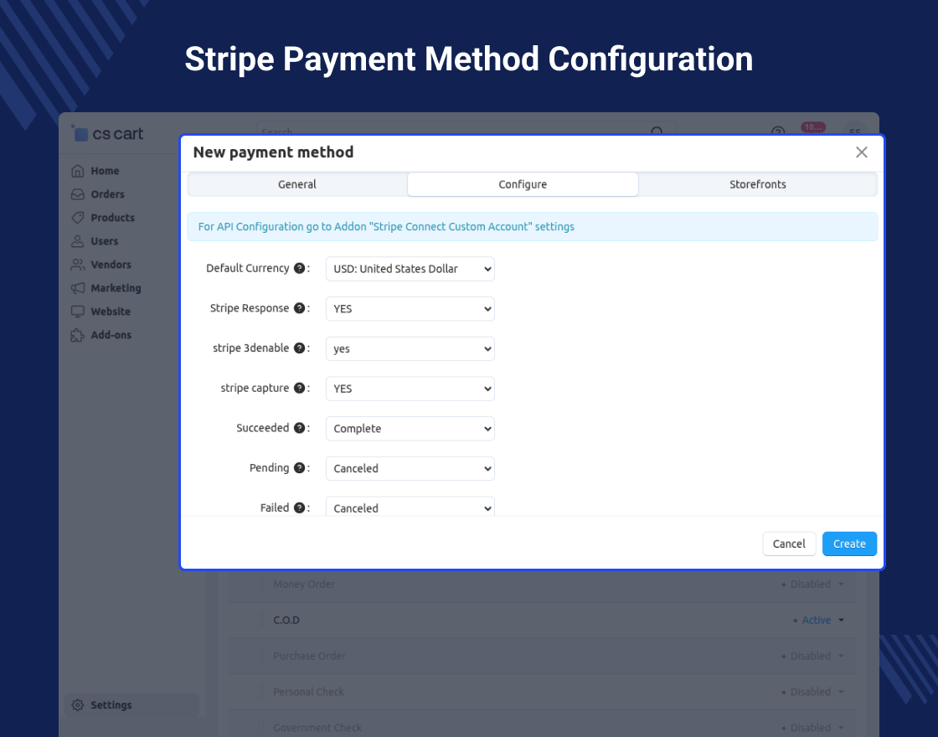Image resolution: width=938 pixels, height=737 pixels.
Task: Click help icon beside Succeeded label
Action: pyautogui.click(x=299, y=429)
